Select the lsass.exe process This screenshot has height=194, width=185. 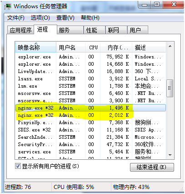[x=90, y=79]
